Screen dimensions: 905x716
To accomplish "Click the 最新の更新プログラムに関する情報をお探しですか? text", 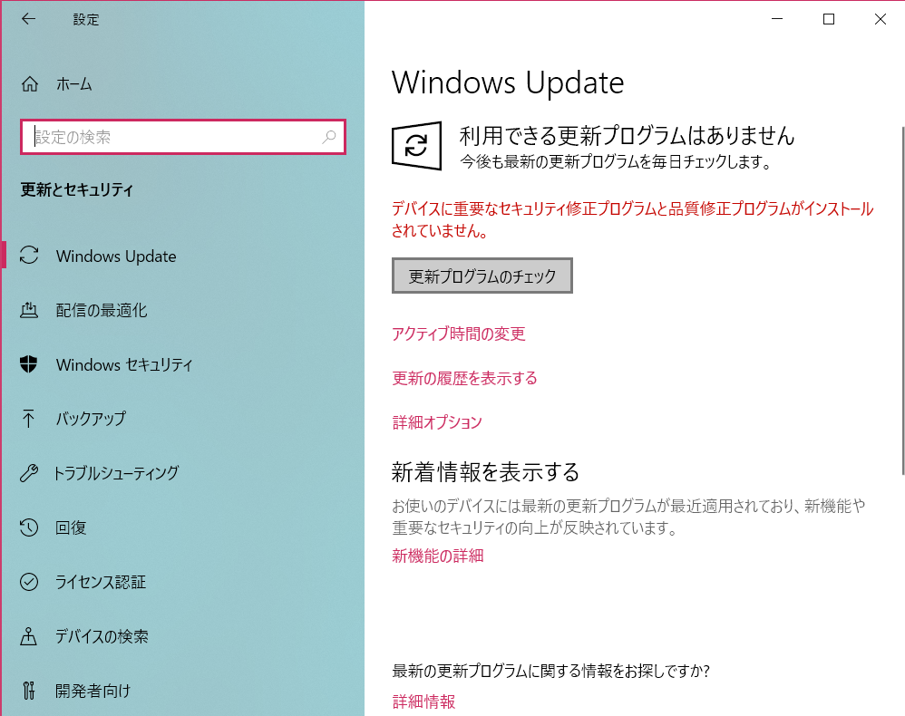I will point(550,671).
